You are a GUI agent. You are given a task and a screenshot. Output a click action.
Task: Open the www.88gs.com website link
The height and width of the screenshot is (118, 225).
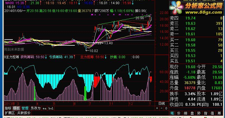coord(204,12)
